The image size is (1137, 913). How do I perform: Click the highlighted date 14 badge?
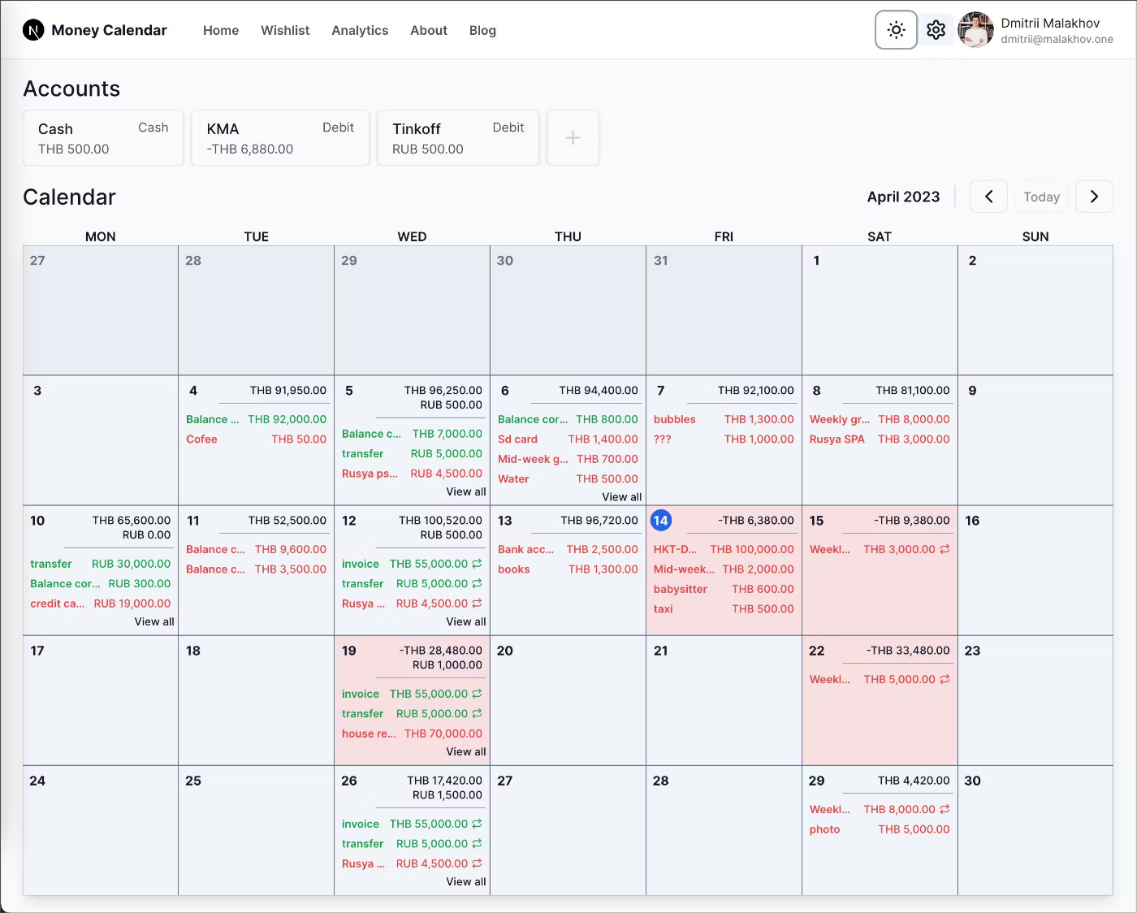pyautogui.click(x=661, y=520)
